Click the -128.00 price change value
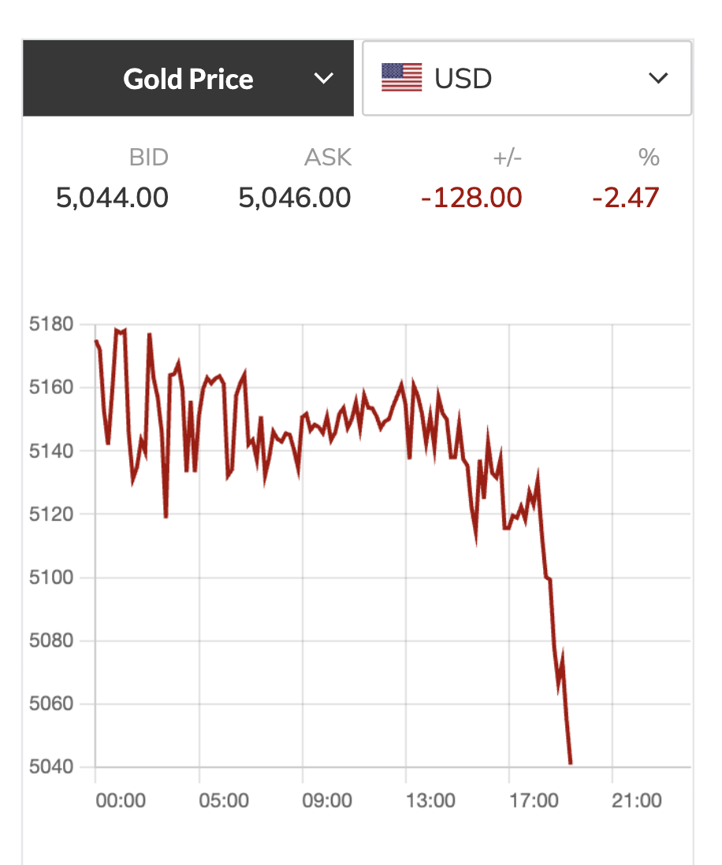The height and width of the screenshot is (865, 722). 471,197
